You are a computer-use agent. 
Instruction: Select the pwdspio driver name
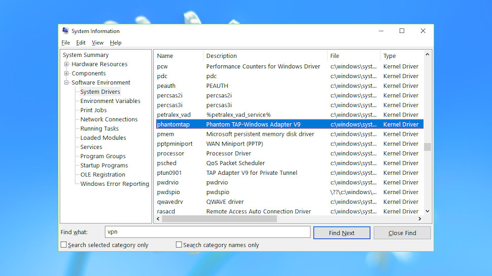click(168, 192)
